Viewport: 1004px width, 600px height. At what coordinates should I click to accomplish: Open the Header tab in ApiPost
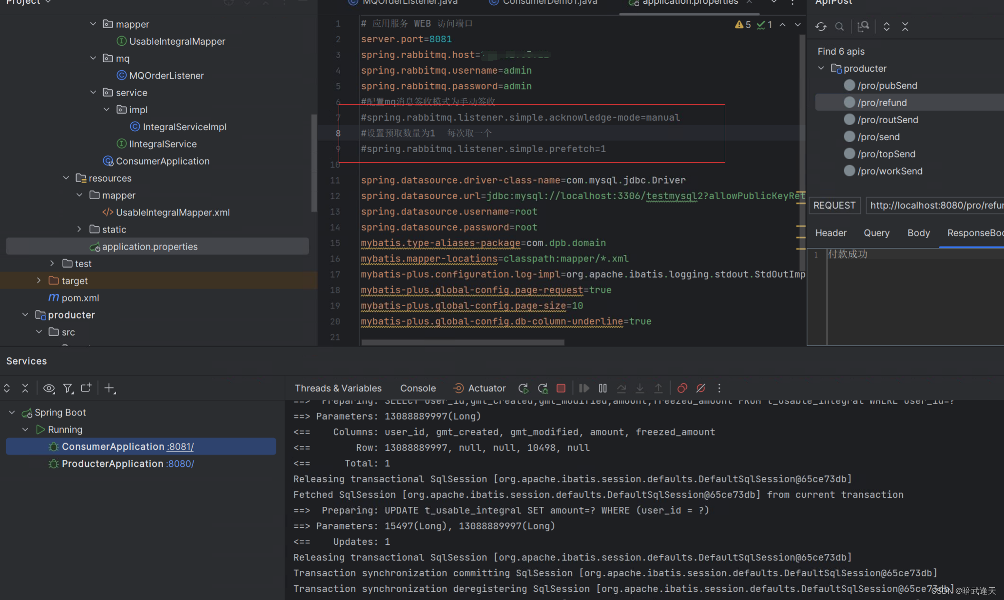[x=831, y=233]
